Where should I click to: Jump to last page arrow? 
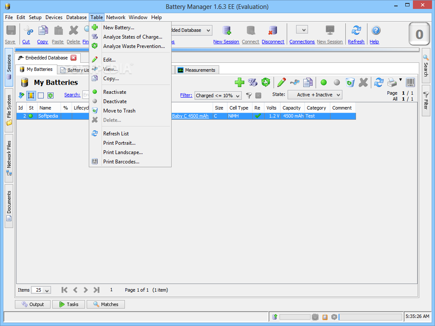96,290
